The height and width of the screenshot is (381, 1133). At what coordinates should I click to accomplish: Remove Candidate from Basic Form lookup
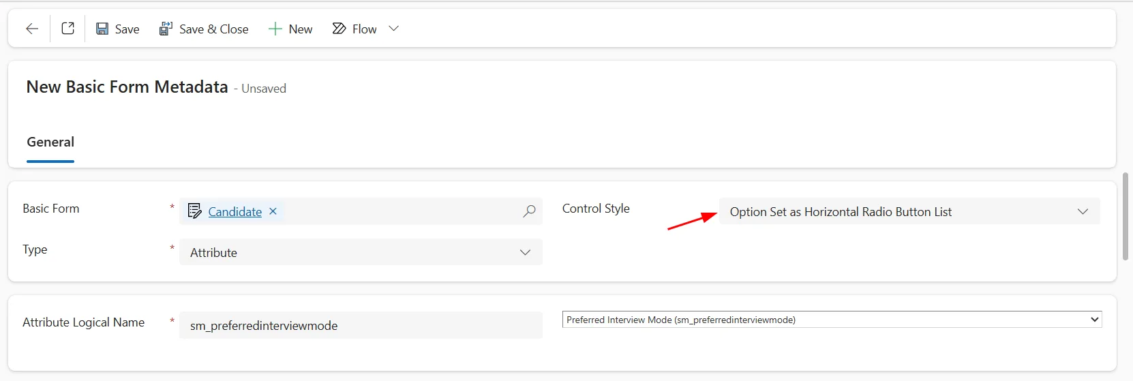click(273, 211)
